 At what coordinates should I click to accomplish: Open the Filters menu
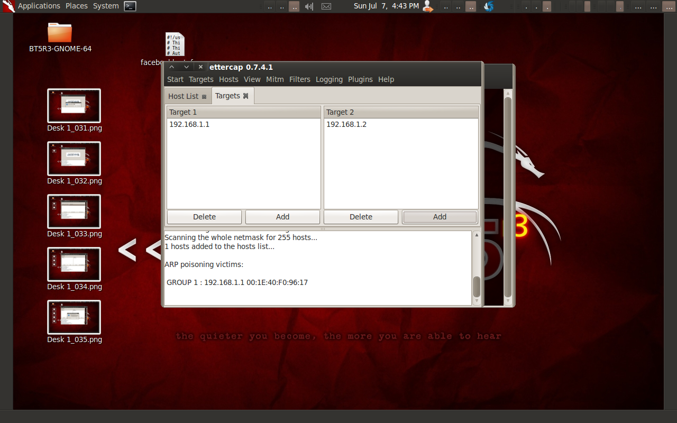[x=299, y=79]
